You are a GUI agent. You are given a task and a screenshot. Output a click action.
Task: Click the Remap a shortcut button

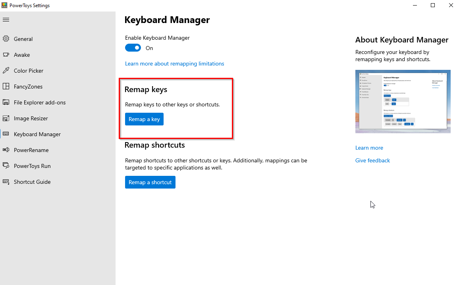(150, 182)
